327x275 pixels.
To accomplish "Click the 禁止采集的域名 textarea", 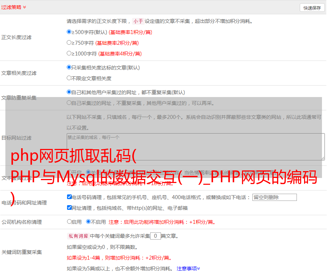I will pyautogui.click(x=196, y=147).
